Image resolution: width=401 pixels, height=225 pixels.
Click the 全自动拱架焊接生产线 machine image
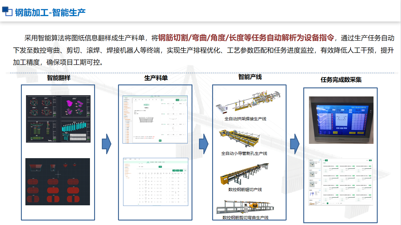(248, 102)
